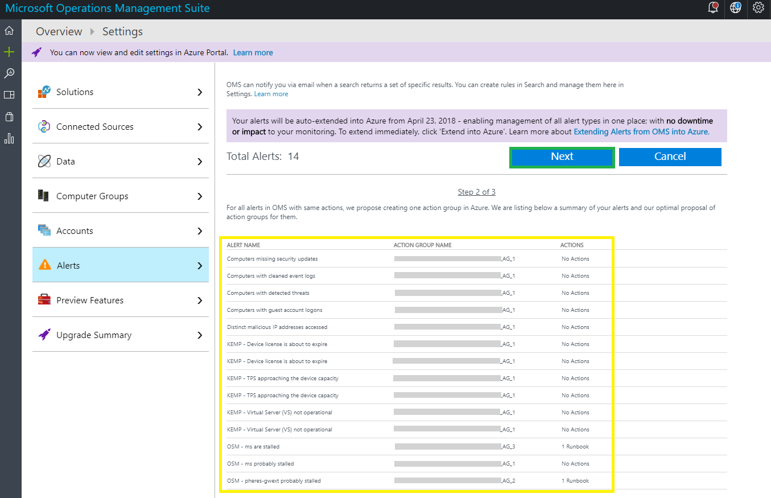
Task: Click the rocket icon in the banner
Action: pyautogui.click(x=37, y=52)
